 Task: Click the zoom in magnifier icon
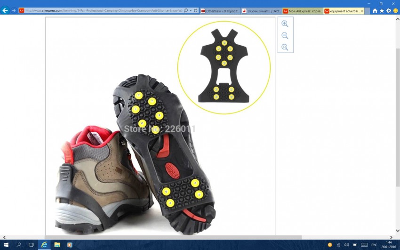[285, 24]
